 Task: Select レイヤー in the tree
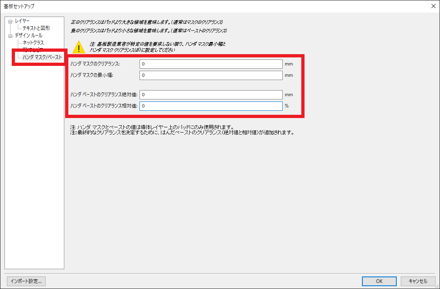point(22,21)
